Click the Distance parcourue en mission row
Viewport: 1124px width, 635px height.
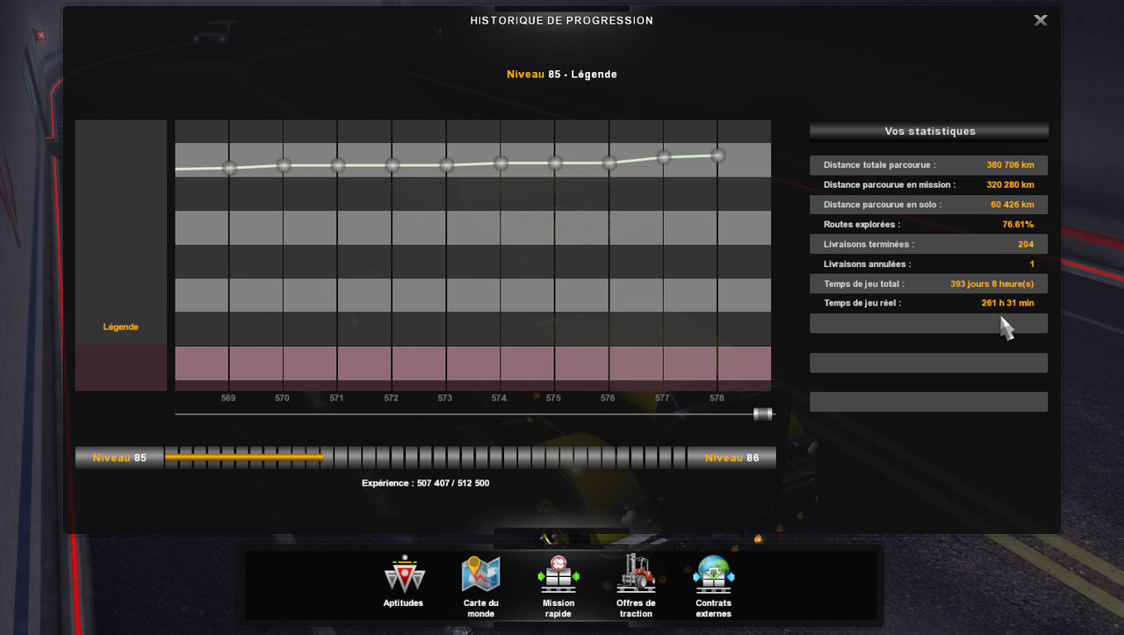(929, 184)
